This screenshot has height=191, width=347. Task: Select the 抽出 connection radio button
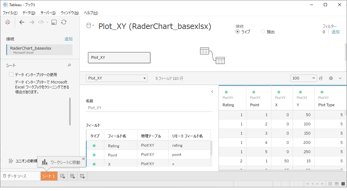click(263, 32)
